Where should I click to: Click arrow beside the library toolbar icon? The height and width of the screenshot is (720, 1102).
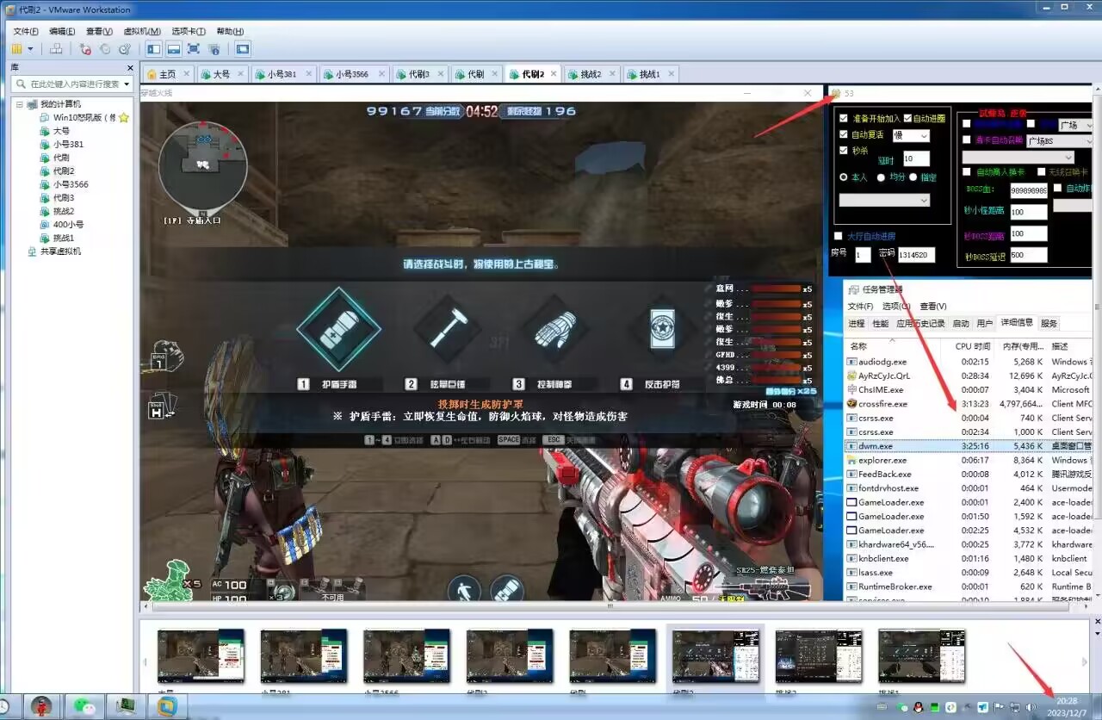click(x=30, y=49)
